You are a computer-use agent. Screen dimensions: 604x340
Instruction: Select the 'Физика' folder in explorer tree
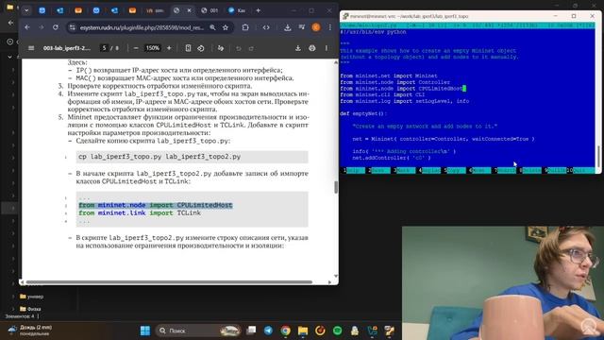click(x=30, y=309)
